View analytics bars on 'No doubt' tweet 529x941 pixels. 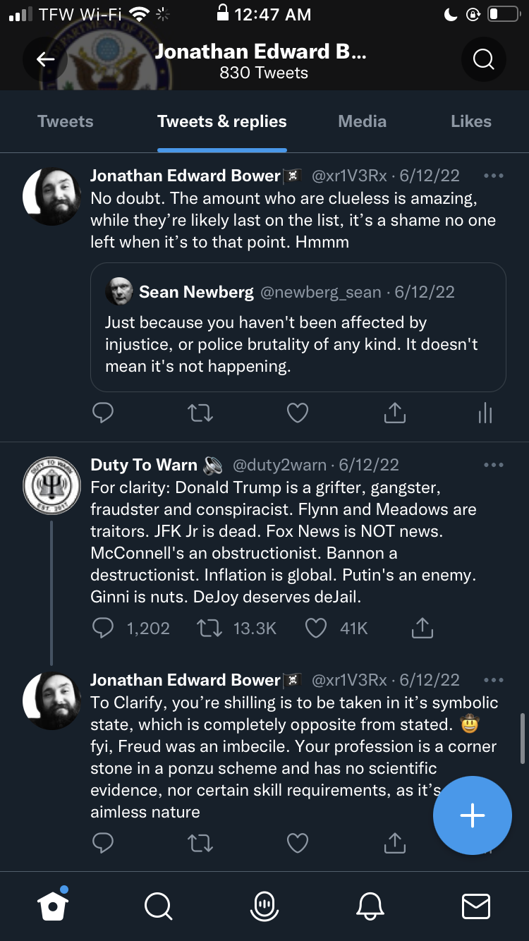pos(485,413)
